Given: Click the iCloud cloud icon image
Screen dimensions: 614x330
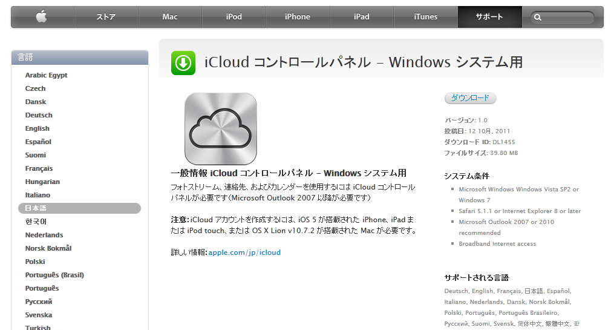Looking at the screenshot, I should [221, 128].
